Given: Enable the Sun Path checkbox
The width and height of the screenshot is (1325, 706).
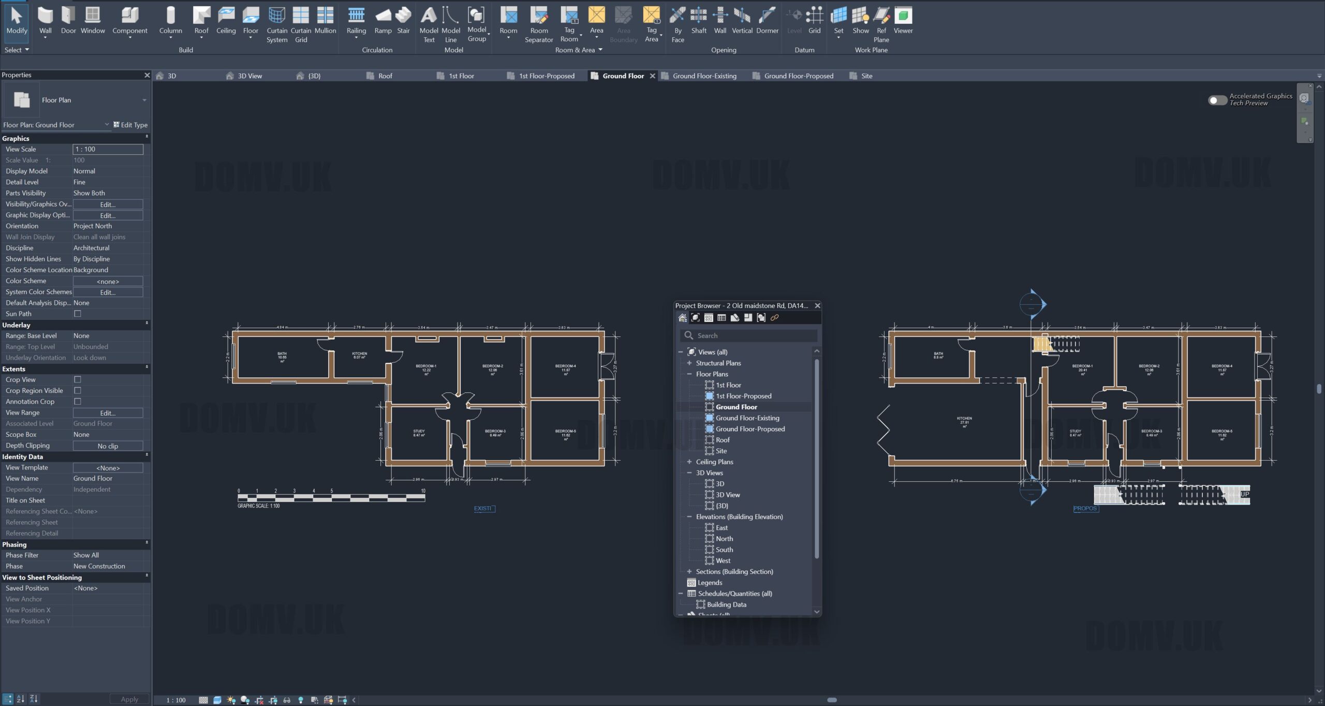Looking at the screenshot, I should click(x=78, y=314).
